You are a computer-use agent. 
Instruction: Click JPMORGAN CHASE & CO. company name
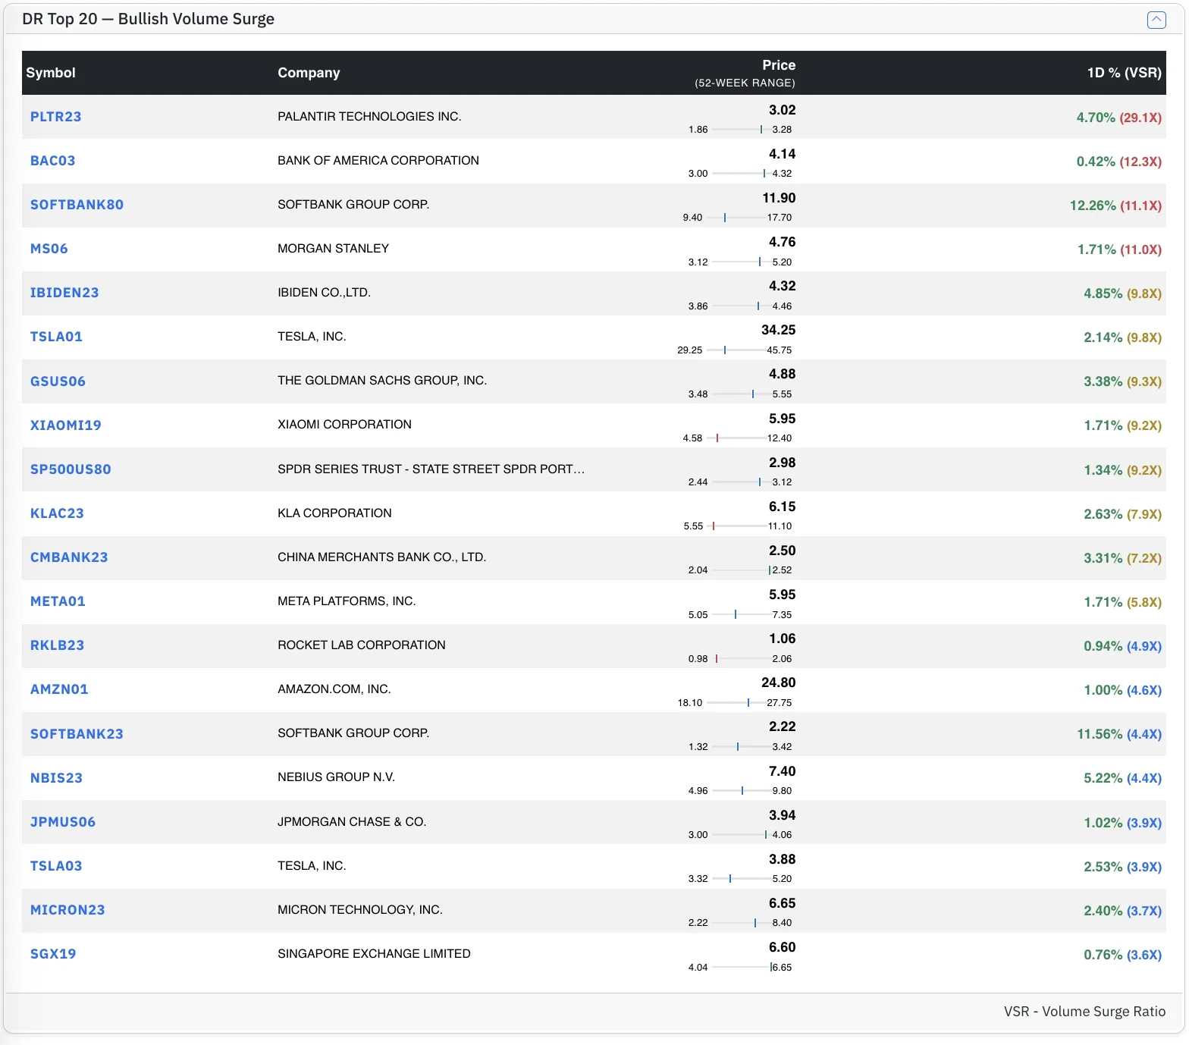[x=352, y=822]
